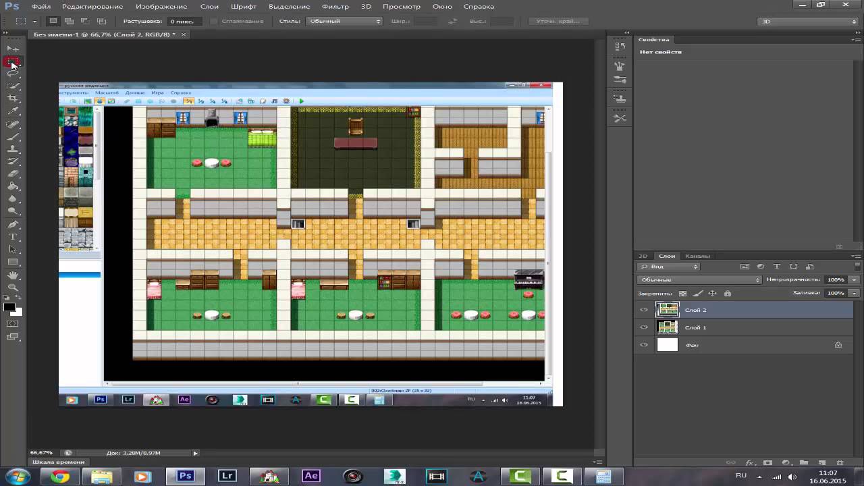Open the Brush Presets panel icon

(x=620, y=80)
